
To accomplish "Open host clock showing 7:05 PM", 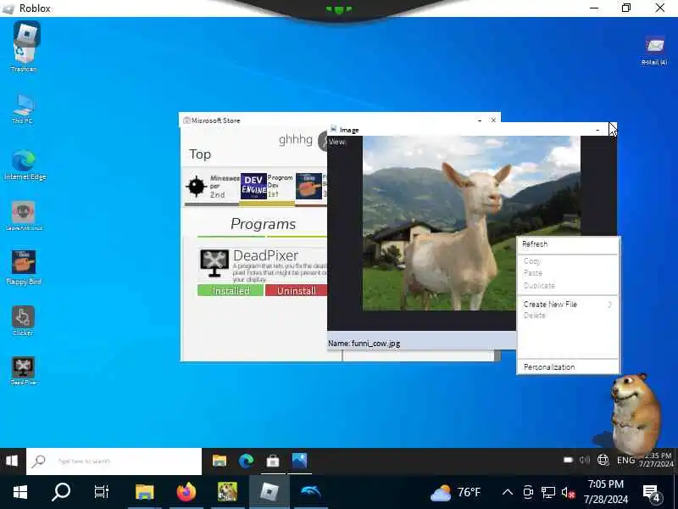I will coord(605,492).
